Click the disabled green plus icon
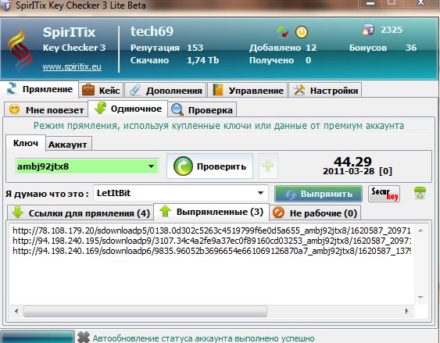Image resolution: width=440 pixels, height=343 pixels. 268,166
